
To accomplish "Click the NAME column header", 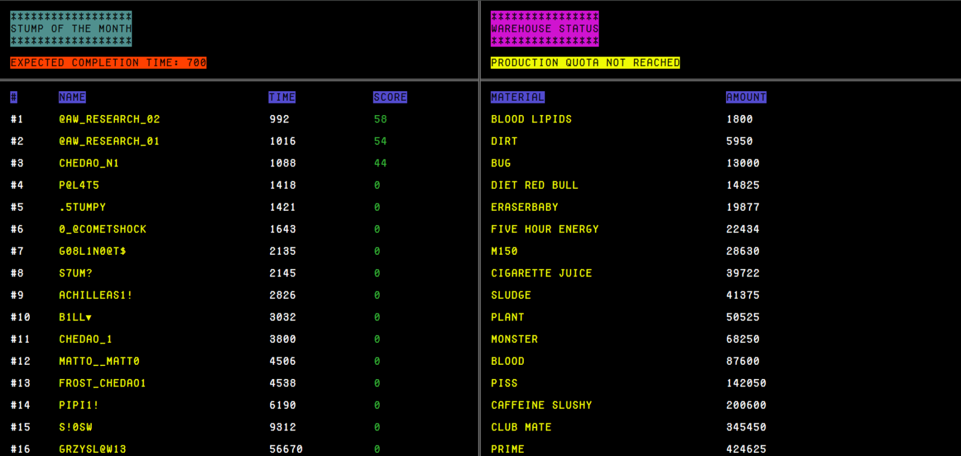I will point(72,97).
